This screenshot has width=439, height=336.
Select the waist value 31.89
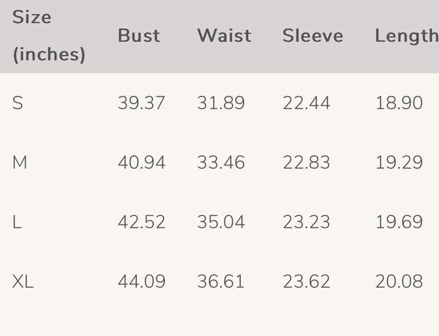220,103
